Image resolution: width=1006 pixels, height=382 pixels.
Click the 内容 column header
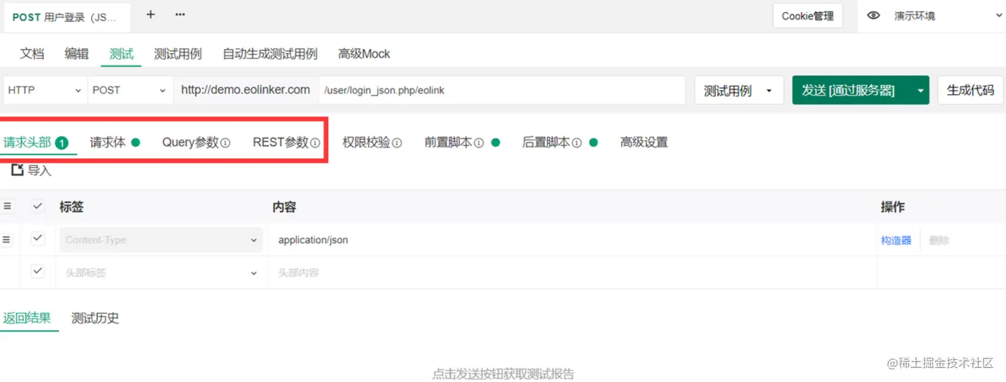coord(284,207)
